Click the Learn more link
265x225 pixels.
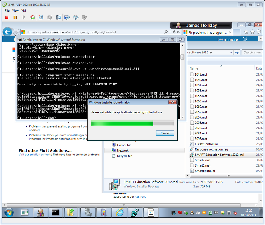click(228, 39)
